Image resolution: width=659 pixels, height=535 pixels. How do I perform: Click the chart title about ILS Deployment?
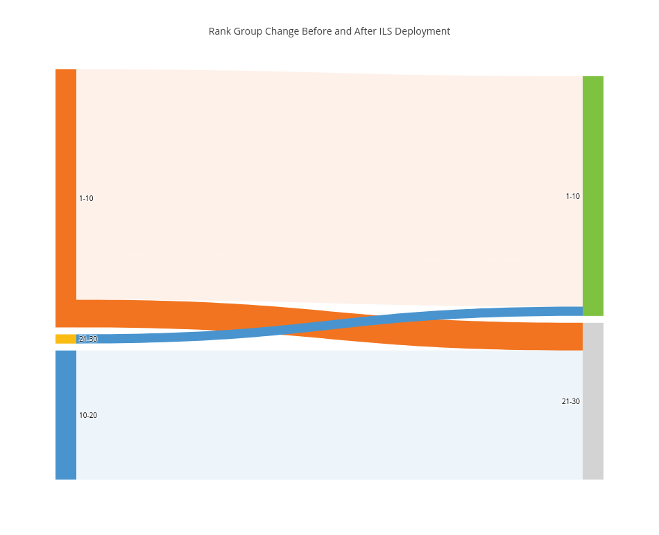(x=329, y=31)
